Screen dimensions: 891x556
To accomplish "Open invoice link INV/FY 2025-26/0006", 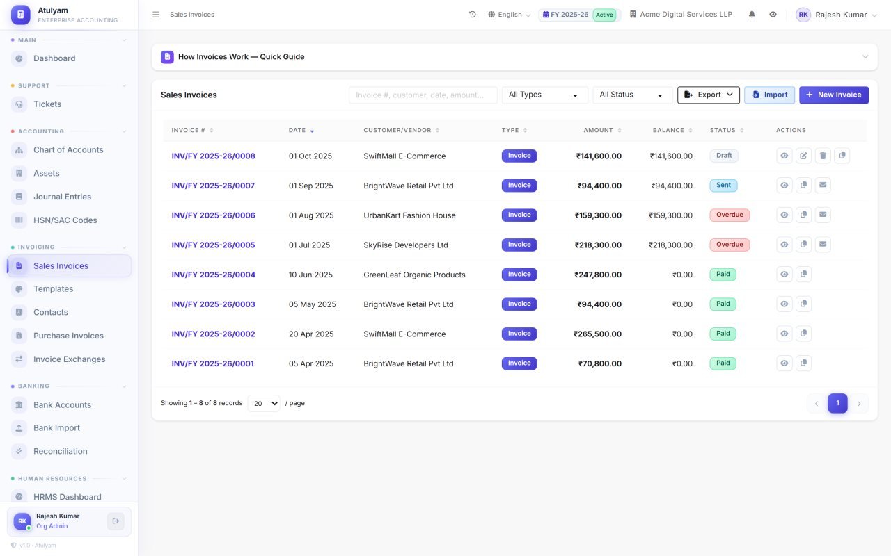I will coord(214,215).
